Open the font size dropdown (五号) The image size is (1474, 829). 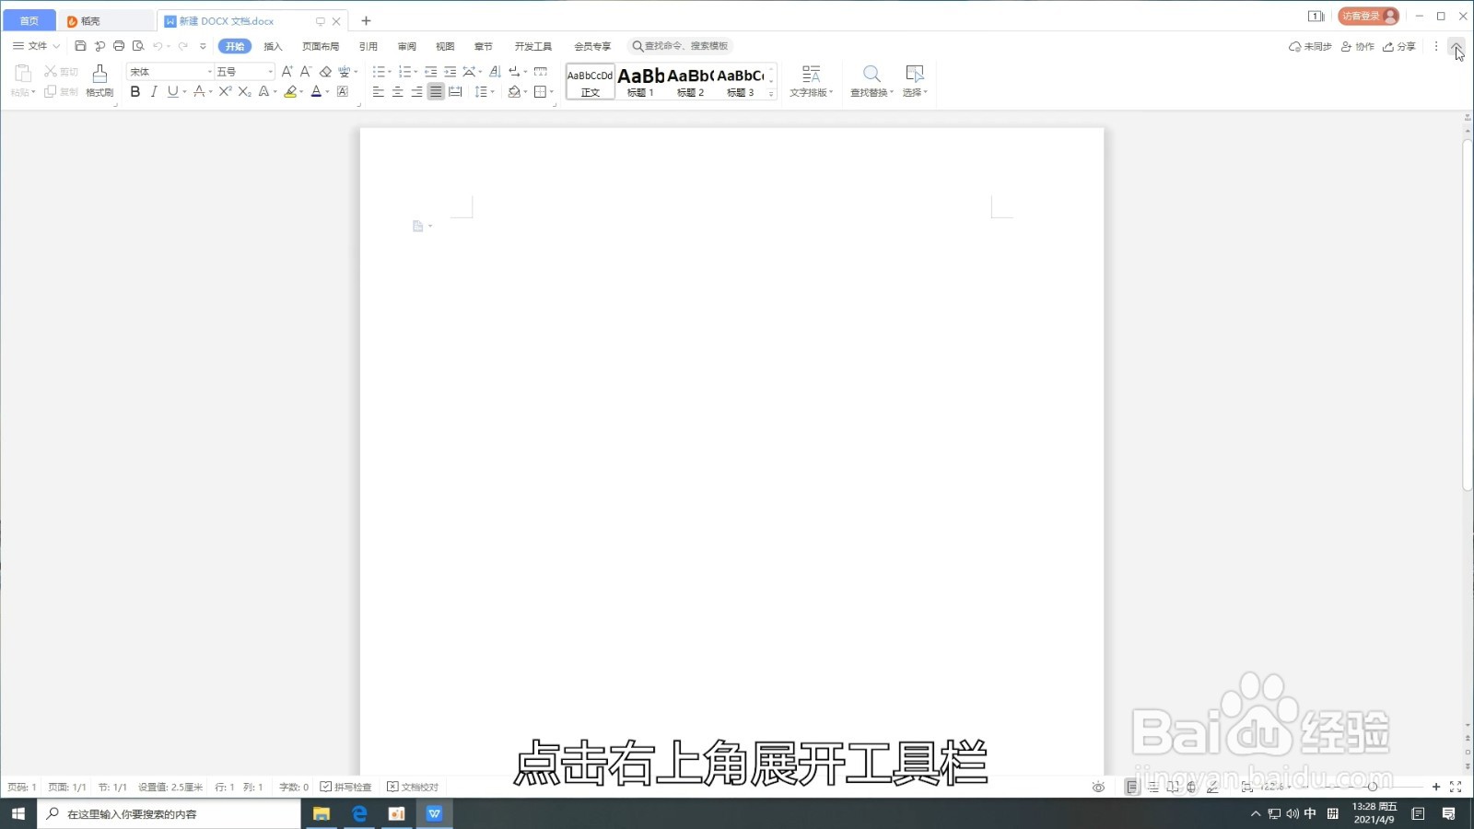270,72
